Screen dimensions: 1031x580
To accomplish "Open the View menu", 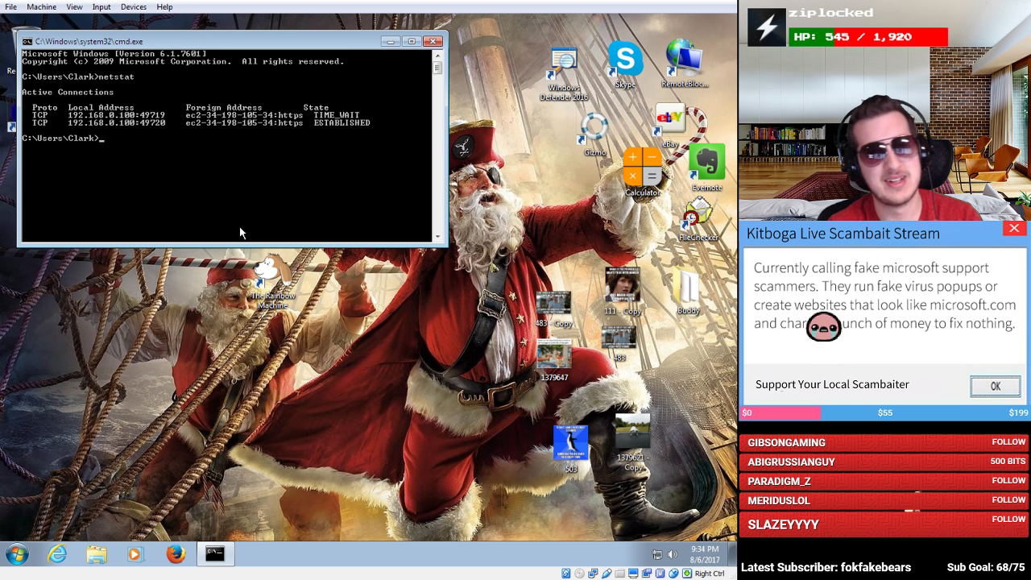I will click(x=74, y=6).
